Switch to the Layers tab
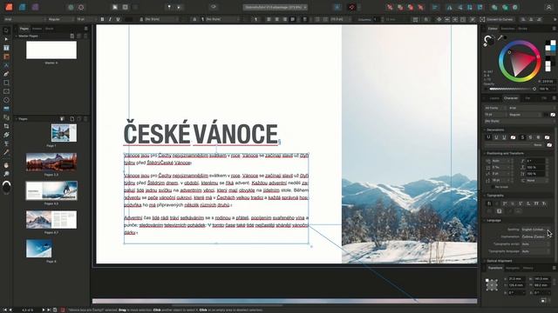 point(494,98)
